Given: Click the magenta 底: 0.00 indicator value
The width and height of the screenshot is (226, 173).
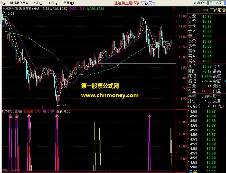Looking at the screenshot, I should point(49,111).
